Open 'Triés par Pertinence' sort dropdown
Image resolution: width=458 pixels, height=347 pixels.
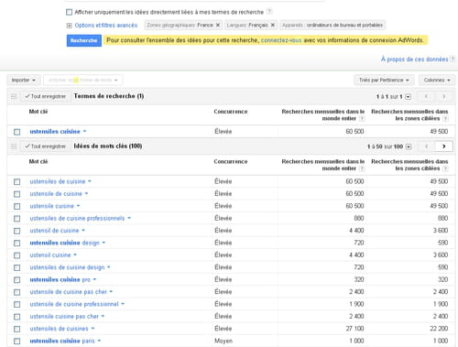coord(384,80)
